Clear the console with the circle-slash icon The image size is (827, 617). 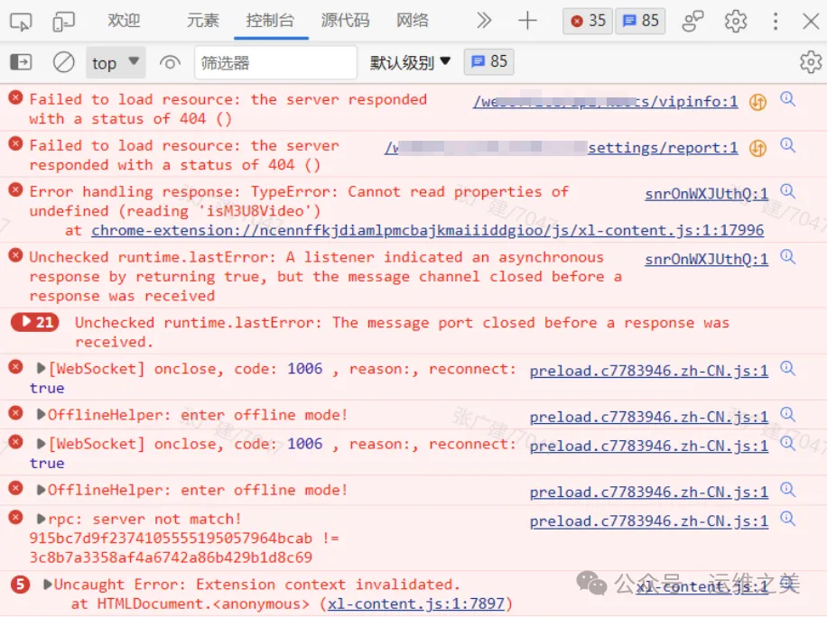pos(63,62)
